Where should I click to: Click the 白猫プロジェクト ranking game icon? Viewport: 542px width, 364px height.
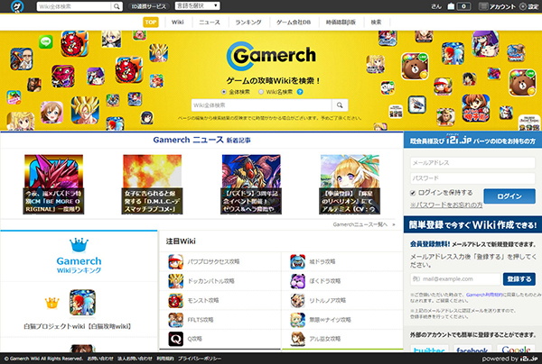click(82, 303)
